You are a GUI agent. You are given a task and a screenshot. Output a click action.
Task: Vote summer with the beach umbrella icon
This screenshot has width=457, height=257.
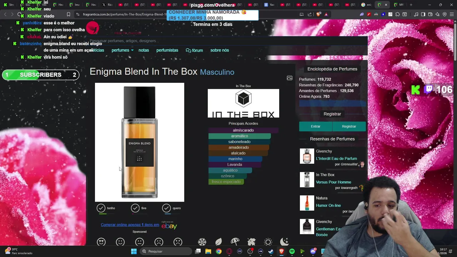[235, 242]
